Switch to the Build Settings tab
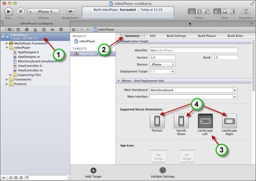256x181 pixels. (177, 36)
